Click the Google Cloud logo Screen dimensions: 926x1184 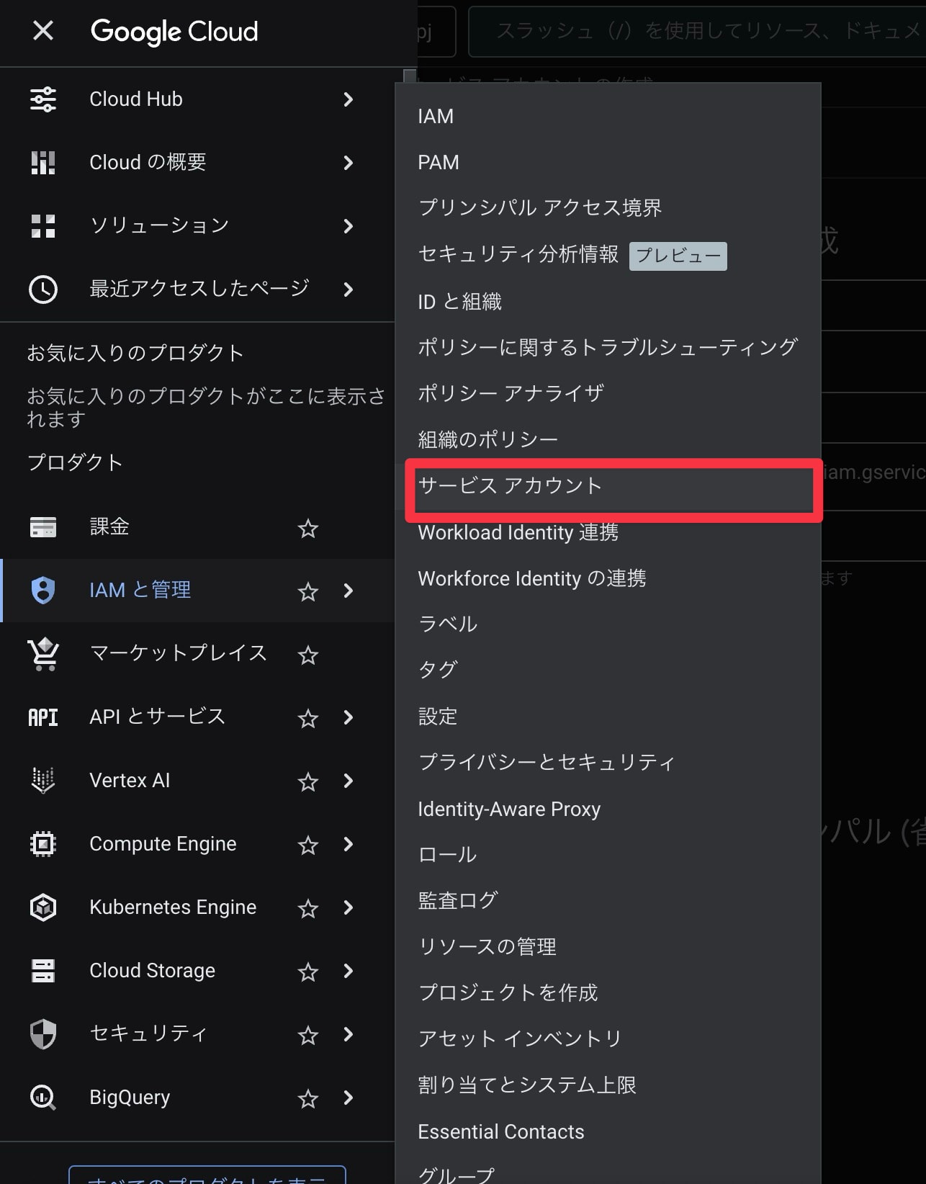pos(174,32)
